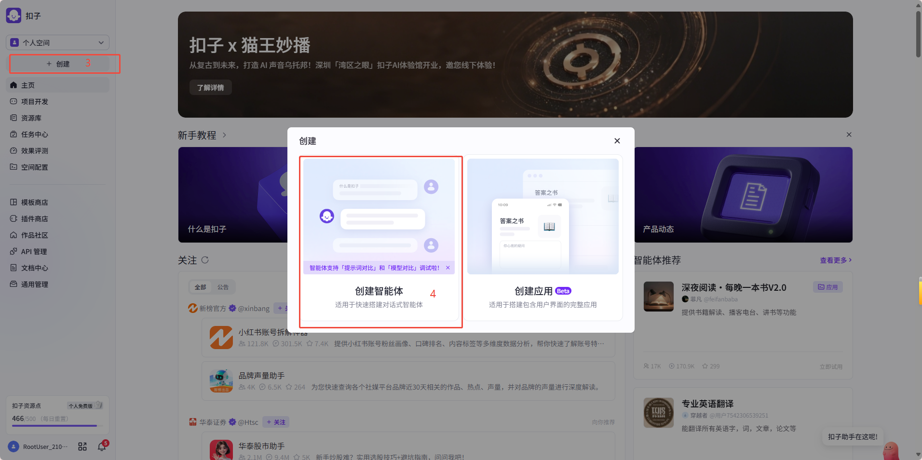Open 文档中心 in sidebar

tap(57, 268)
